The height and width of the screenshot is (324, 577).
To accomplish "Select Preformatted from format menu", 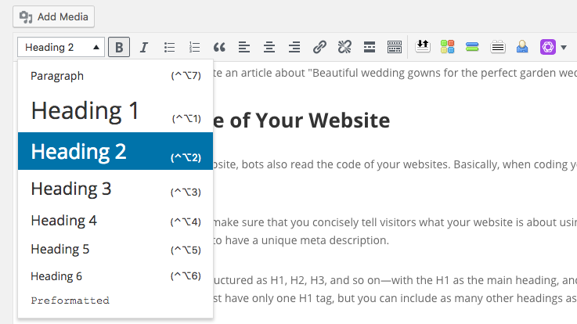I will [x=116, y=301].
